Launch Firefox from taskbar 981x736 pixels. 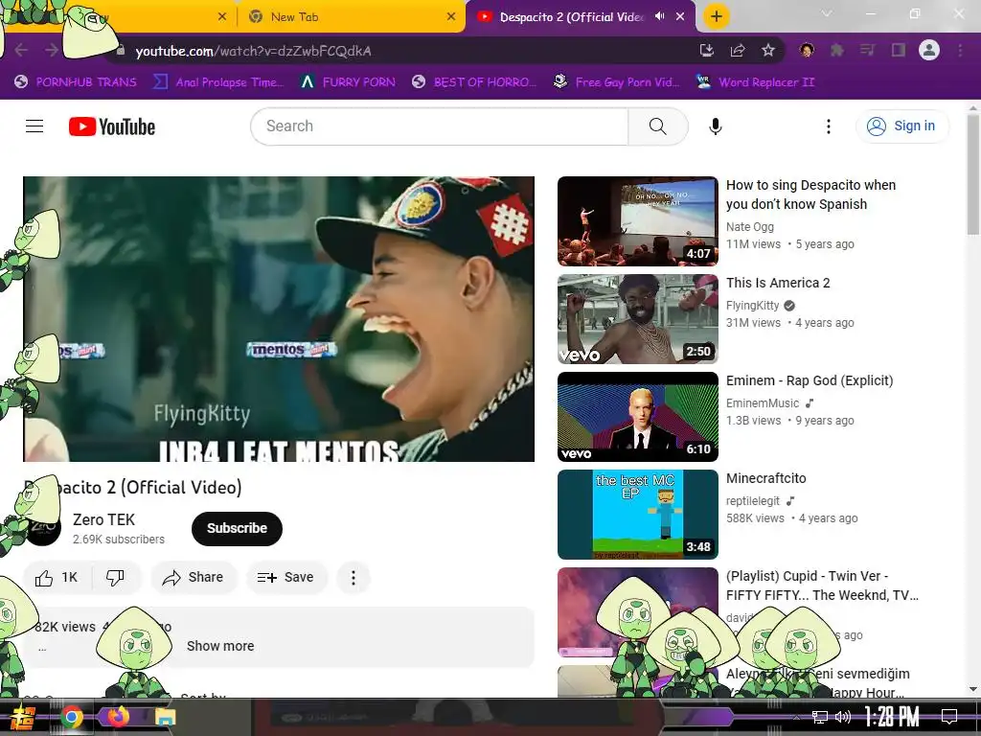pyautogui.click(x=118, y=716)
